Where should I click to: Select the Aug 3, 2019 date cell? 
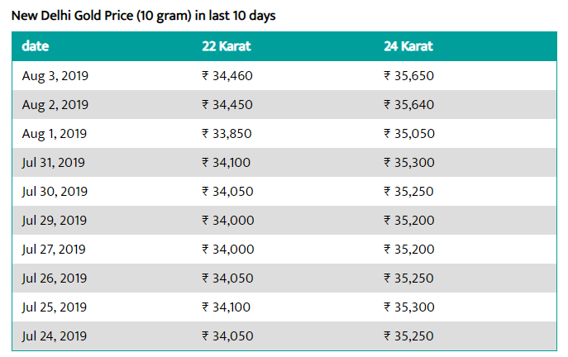click(x=55, y=76)
